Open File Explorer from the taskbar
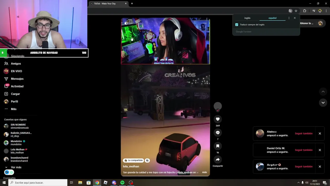This screenshot has height=186, width=330. click(80, 183)
